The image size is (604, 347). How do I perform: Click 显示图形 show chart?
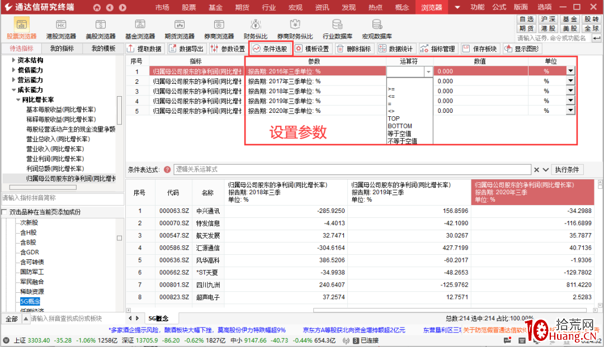[522, 49]
